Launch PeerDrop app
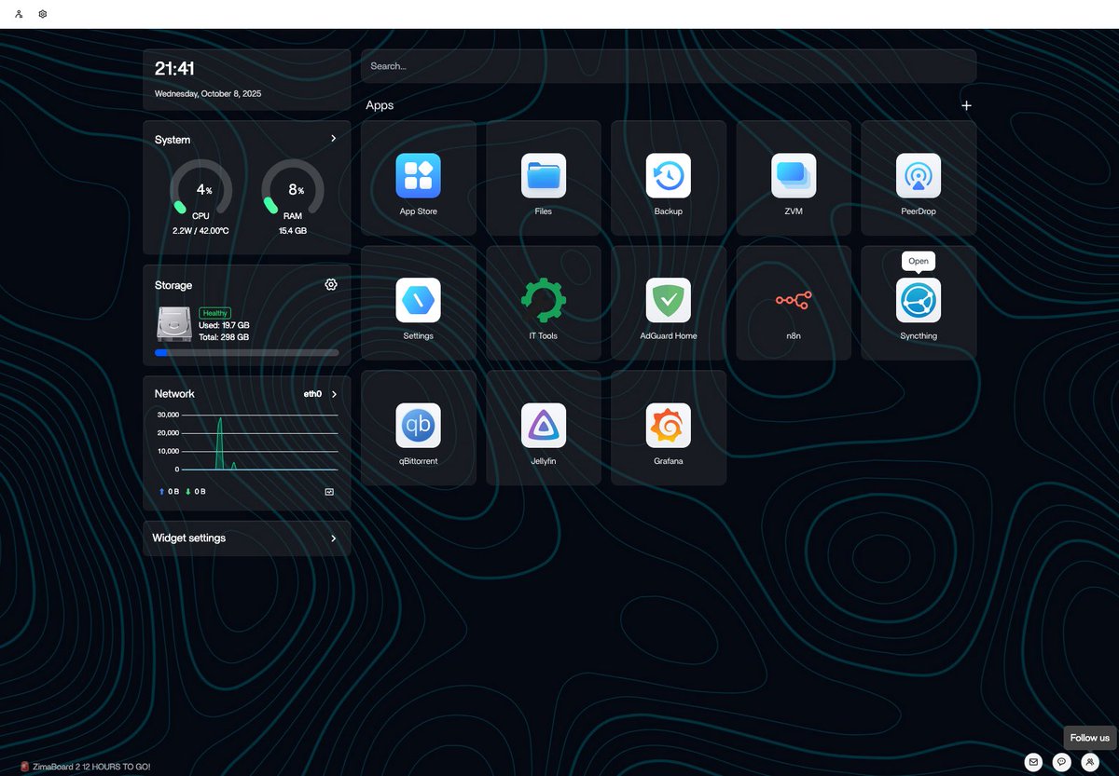 919,176
